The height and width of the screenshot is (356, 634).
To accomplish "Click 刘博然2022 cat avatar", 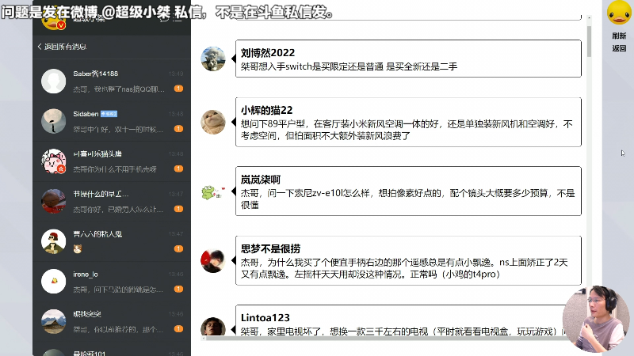I will (x=213, y=59).
